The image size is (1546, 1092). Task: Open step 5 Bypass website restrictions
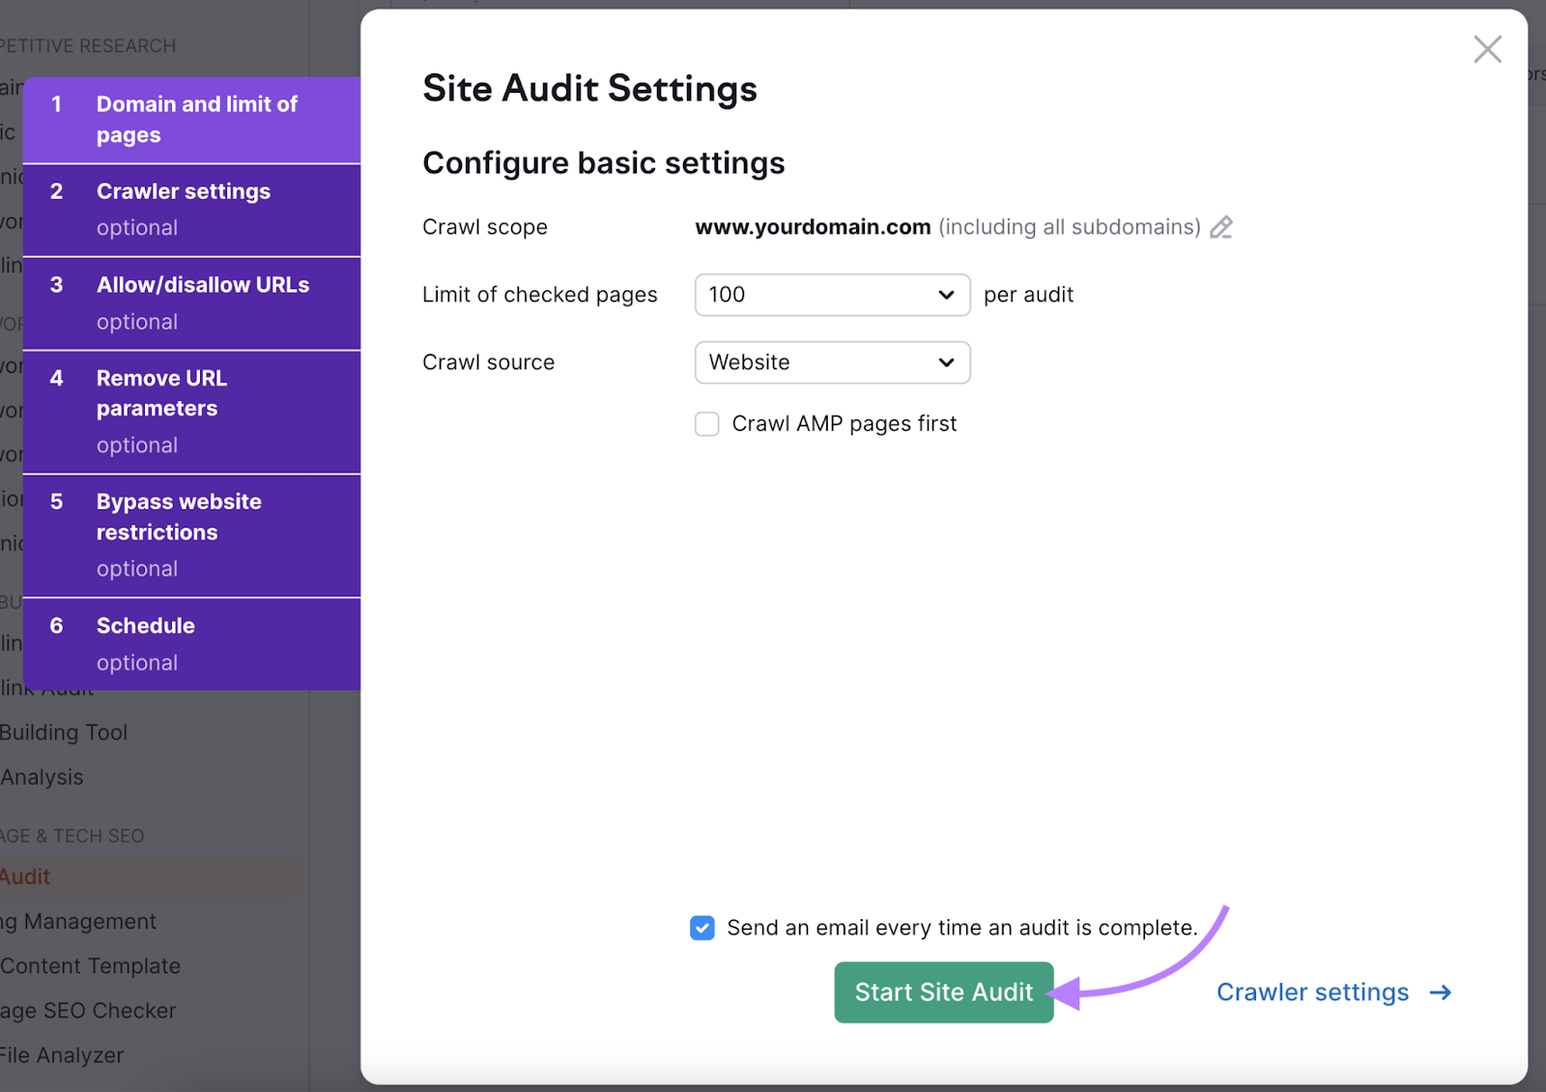(192, 533)
